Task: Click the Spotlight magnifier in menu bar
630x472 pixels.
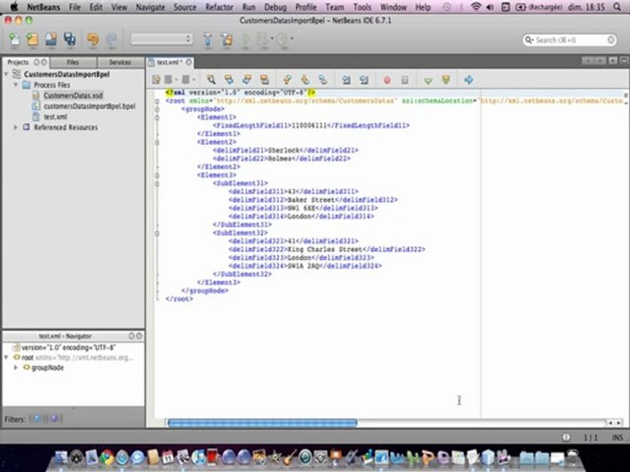Action: (x=617, y=7)
